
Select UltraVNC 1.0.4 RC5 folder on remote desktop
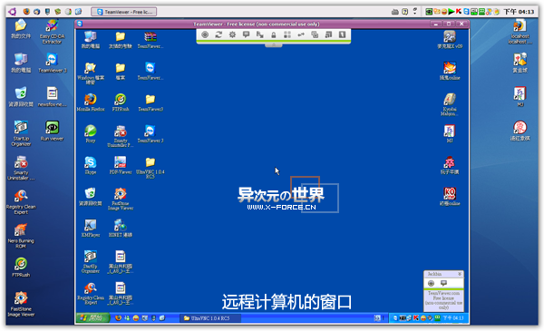151,167
